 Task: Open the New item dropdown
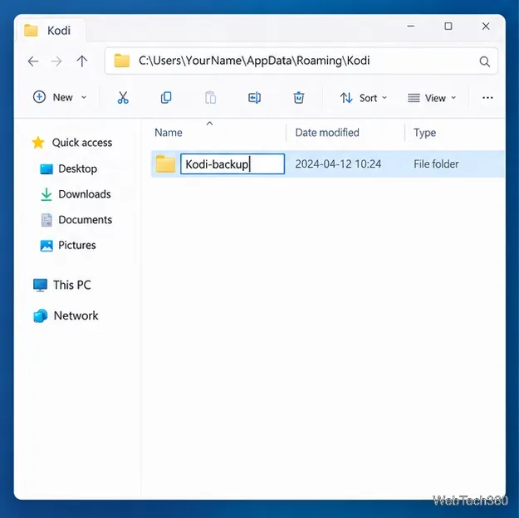click(x=60, y=97)
